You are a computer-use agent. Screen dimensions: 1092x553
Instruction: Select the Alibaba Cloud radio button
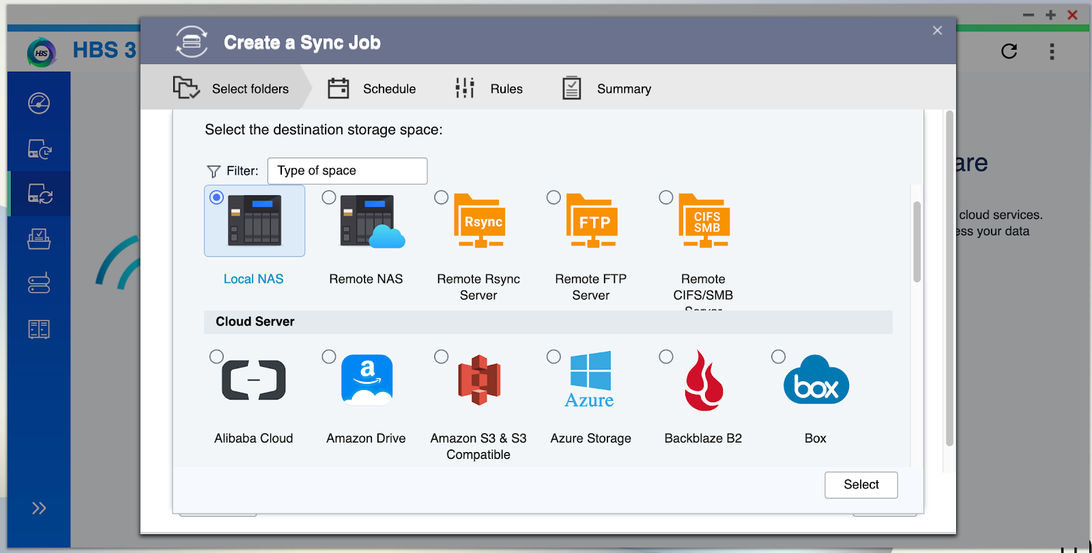coord(216,357)
